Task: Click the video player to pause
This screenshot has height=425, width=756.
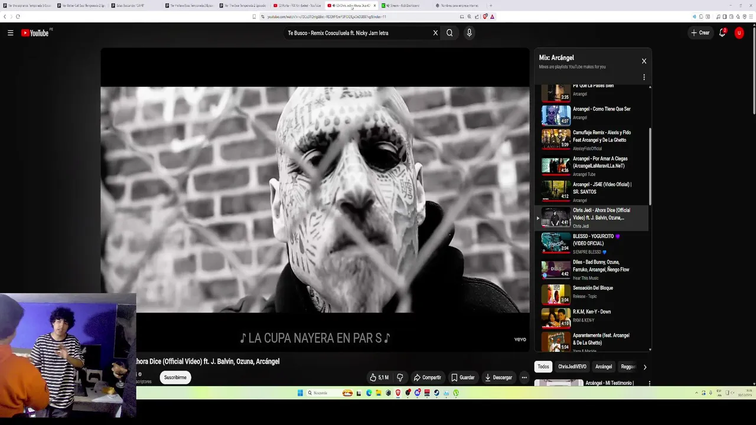Action: tap(315, 200)
